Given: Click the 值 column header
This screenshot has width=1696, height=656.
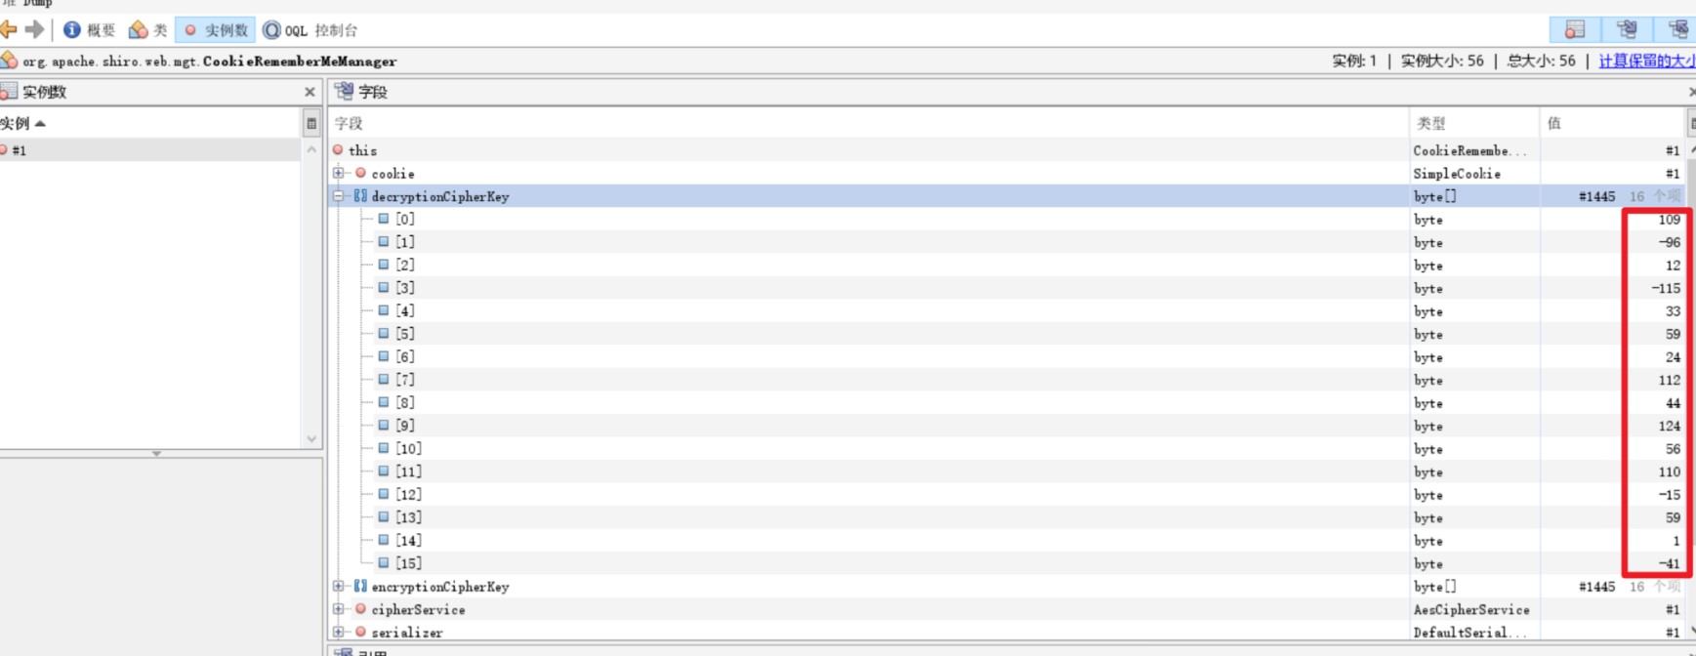Looking at the screenshot, I should click(x=1612, y=123).
